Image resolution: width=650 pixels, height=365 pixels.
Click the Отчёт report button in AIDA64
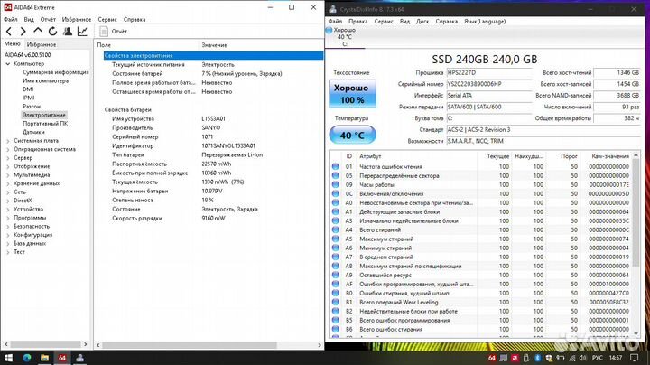pyautogui.click(x=114, y=31)
